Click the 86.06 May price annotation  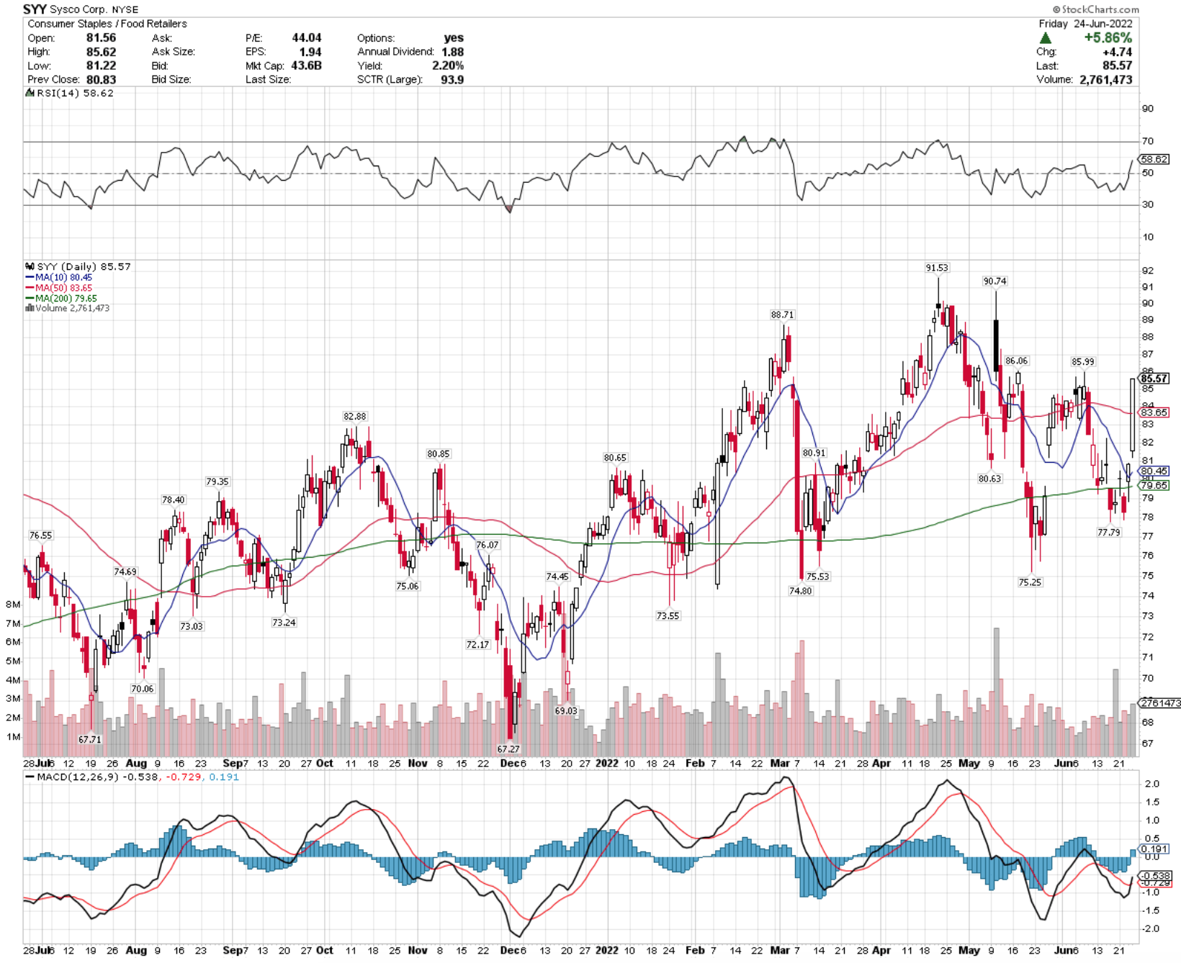[x=1017, y=361]
